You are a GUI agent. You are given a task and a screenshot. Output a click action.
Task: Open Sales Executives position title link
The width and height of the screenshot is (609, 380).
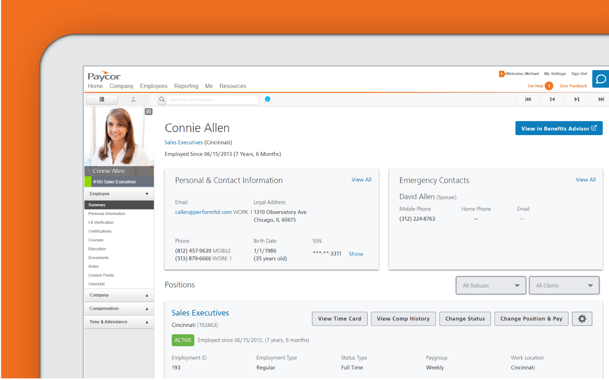(200, 313)
